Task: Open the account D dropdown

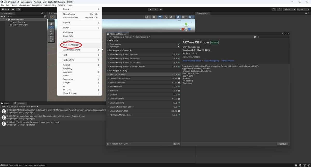Action: 5,9
